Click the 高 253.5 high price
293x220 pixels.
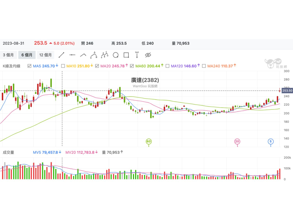point(119,43)
